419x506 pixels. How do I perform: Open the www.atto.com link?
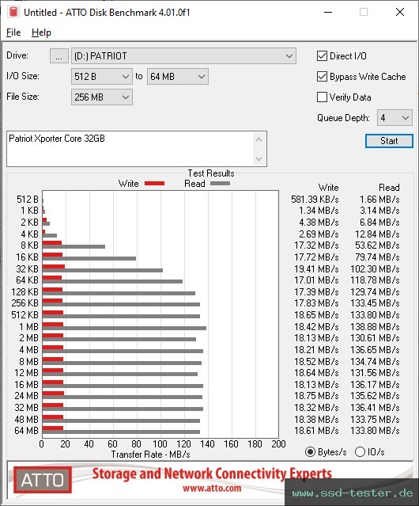pyautogui.click(x=212, y=488)
